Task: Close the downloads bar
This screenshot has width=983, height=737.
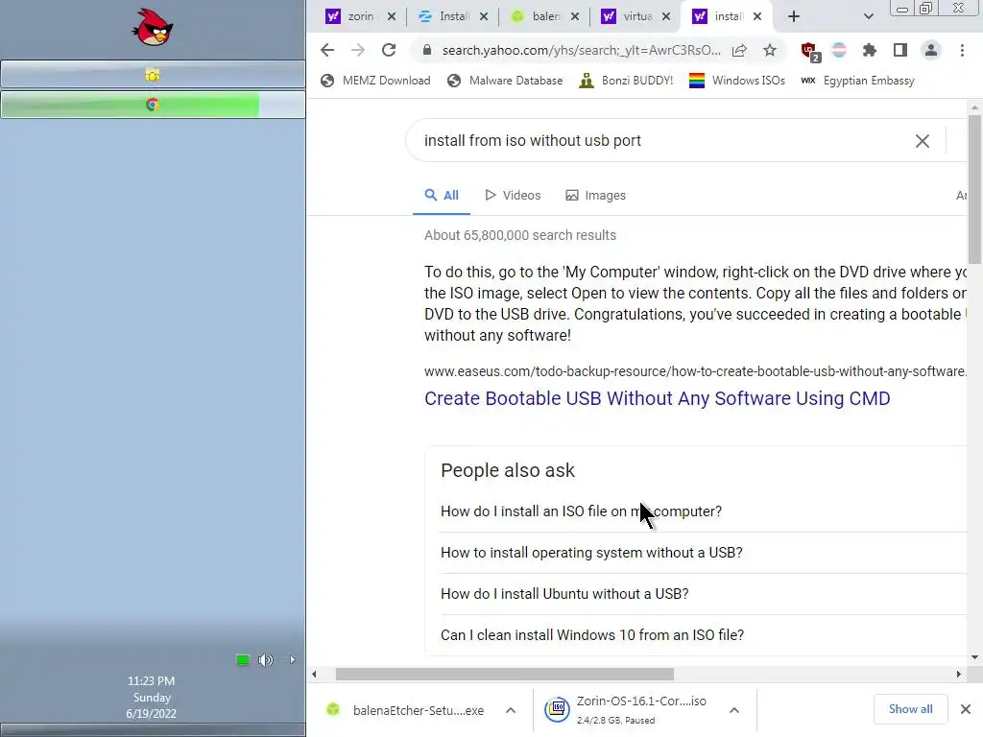Action: pyautogui.click(x=966, y=709)
